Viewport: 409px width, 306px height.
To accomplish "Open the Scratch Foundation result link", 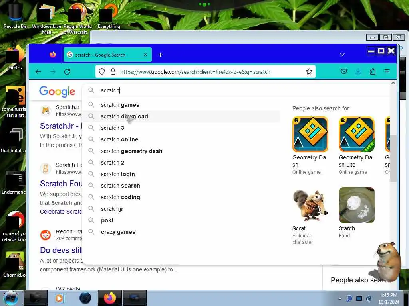I will pos(61,184).
